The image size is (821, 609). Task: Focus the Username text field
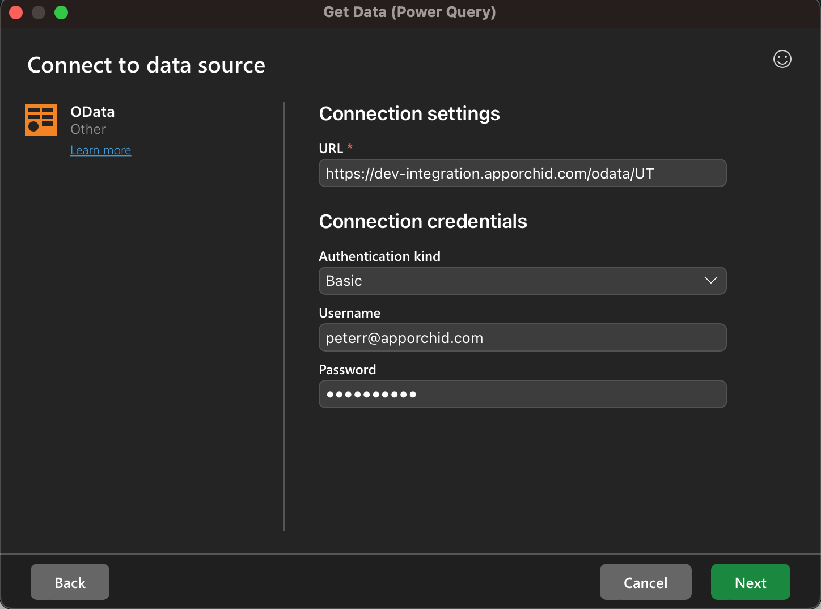(522, 337)
